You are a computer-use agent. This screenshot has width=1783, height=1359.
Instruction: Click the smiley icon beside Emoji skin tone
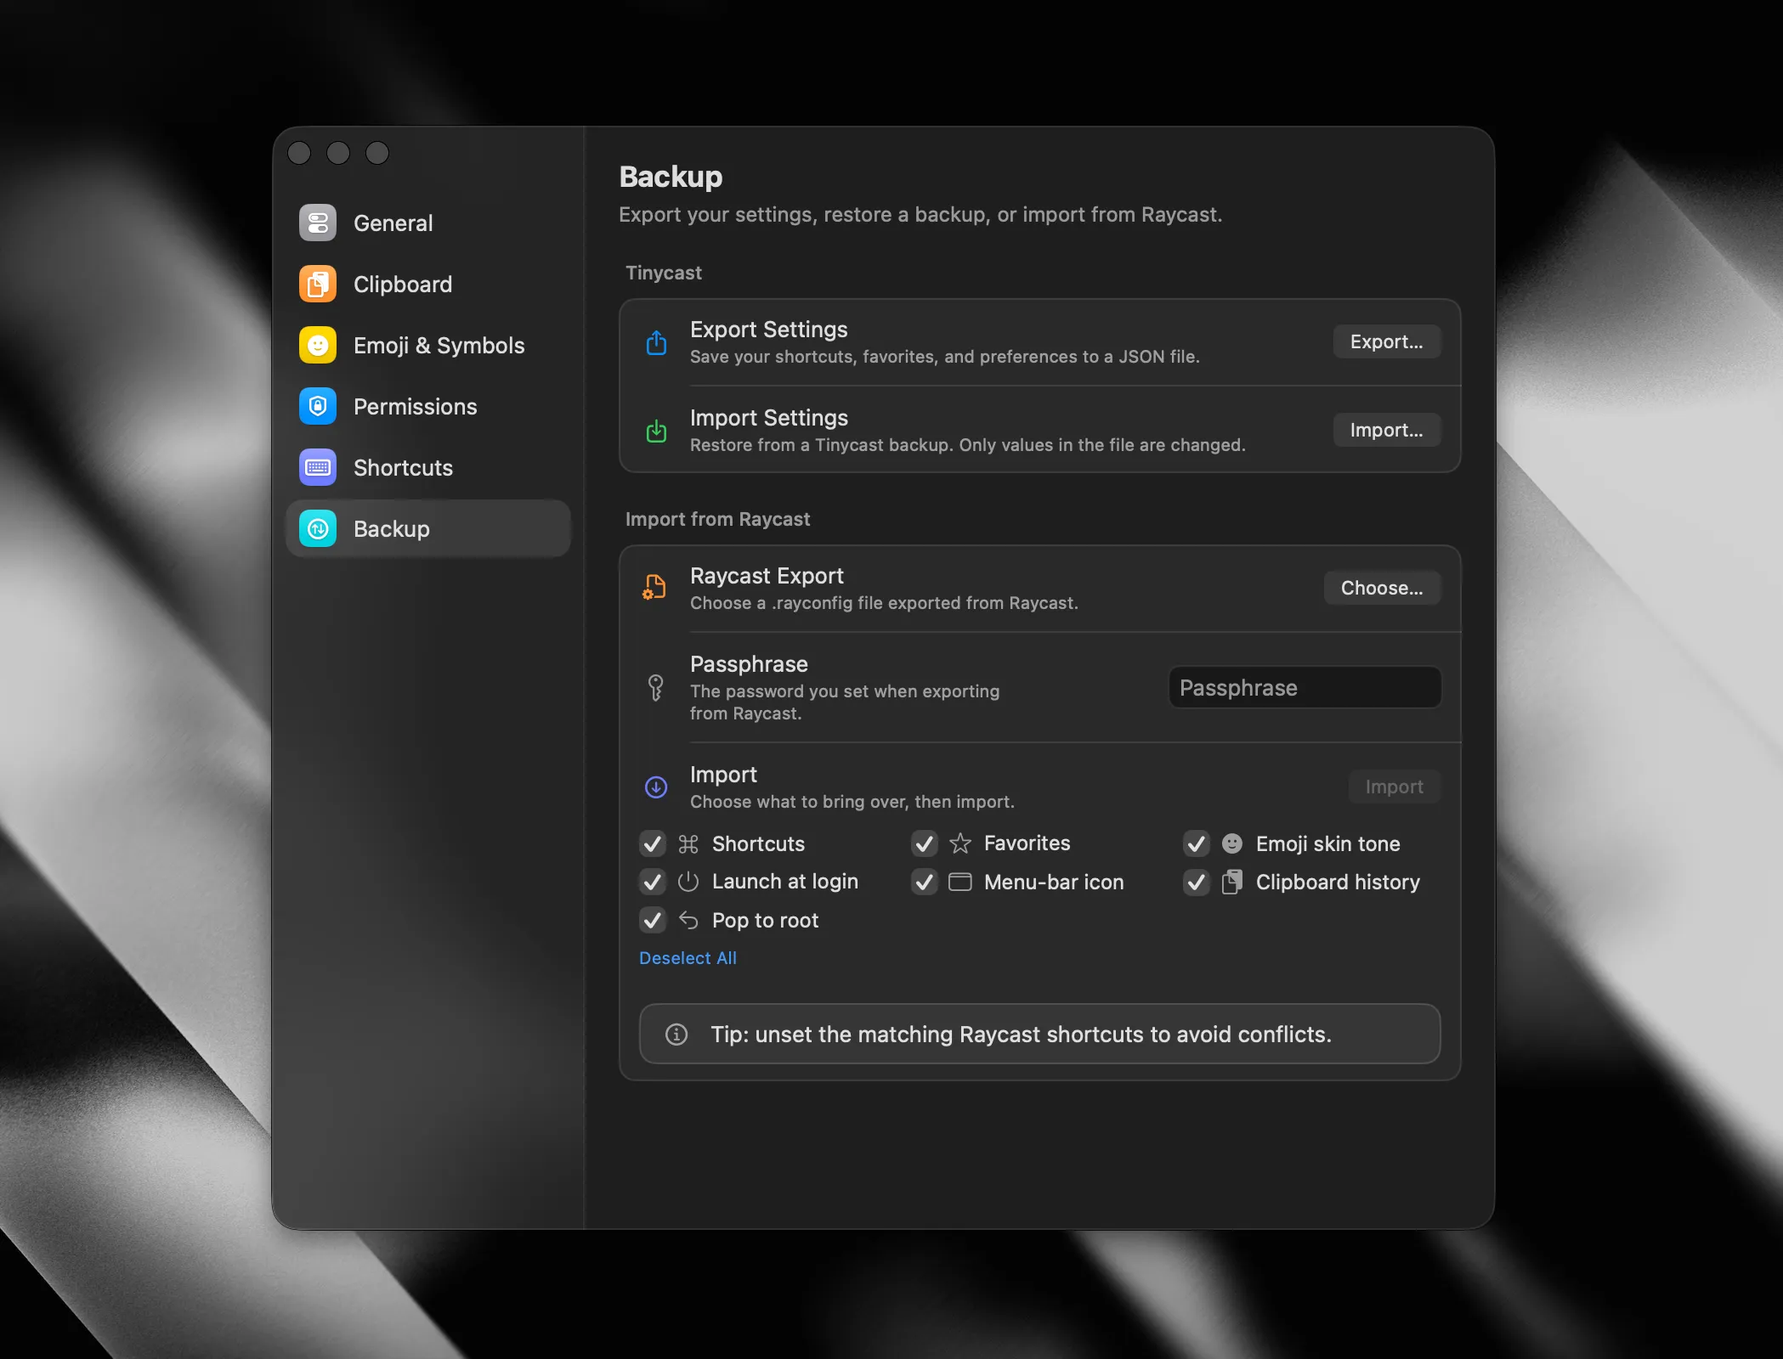tap(1232, 843)
